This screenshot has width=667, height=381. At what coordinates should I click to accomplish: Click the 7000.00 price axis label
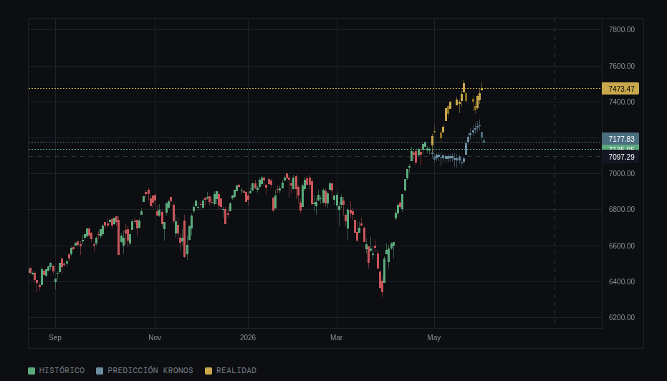pos(621,173)
